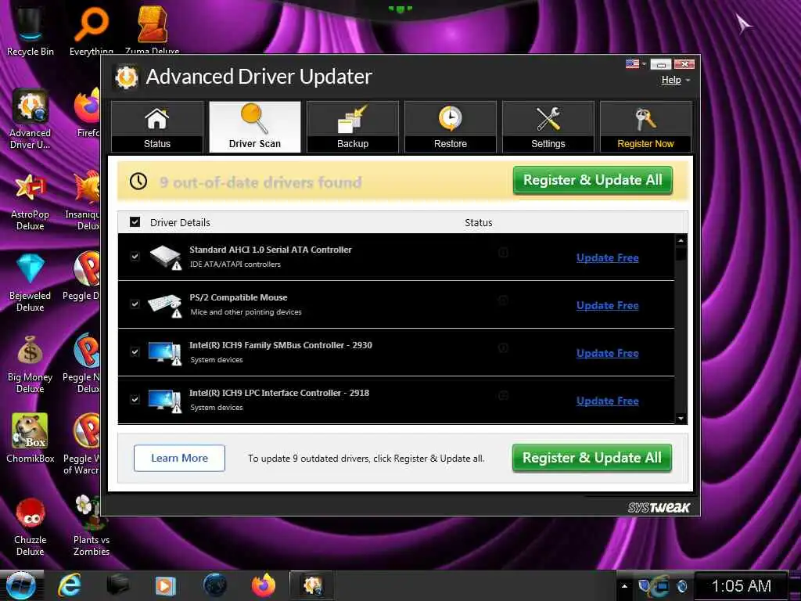The width and height of the screenshot is (801, 601).
Task: Click the taskbar clock showing 1:05 AM
Action: 742,585
